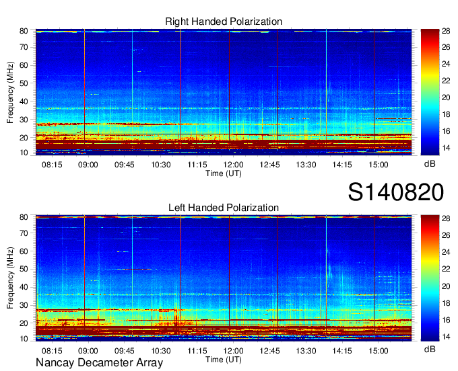Click inside the Right Handed Polarization spectrogram
Viewport: 458px width, 371px height.
point(224,92)
